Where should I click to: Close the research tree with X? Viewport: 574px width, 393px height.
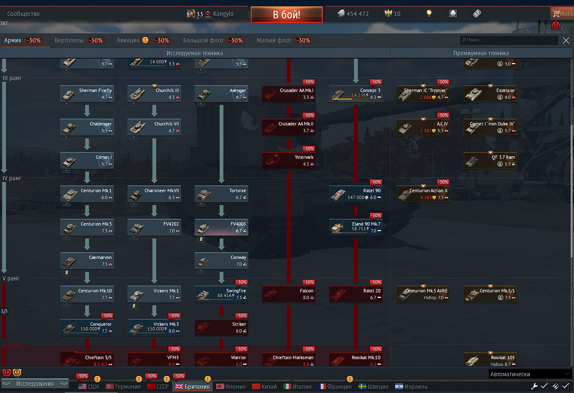click(566, 40)
